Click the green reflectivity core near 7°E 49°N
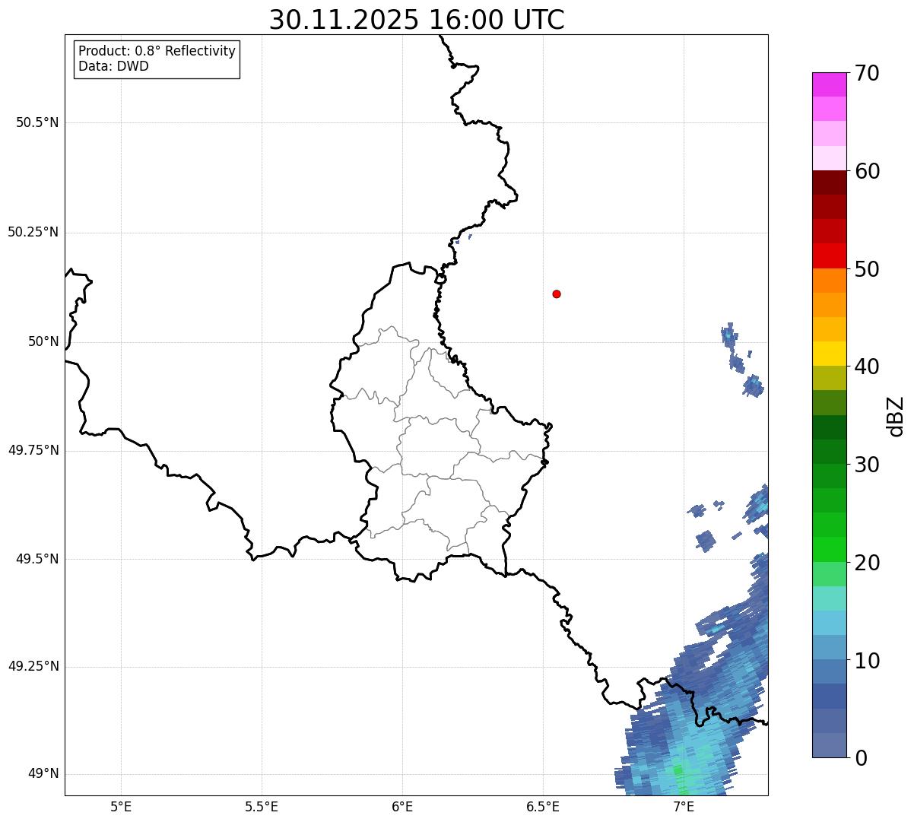 [678, 770]
